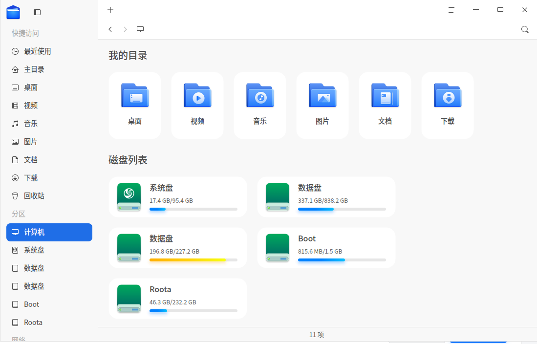Open the 桌面 folder icon under 我的目录
The height and width of the screenshot is (344, 537).
[135, 96]
